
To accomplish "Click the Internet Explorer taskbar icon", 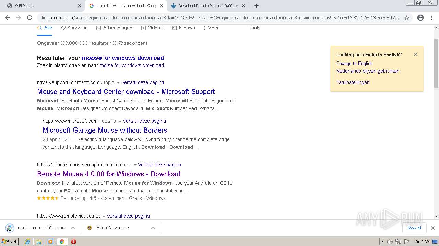I will tap(27, 242).
